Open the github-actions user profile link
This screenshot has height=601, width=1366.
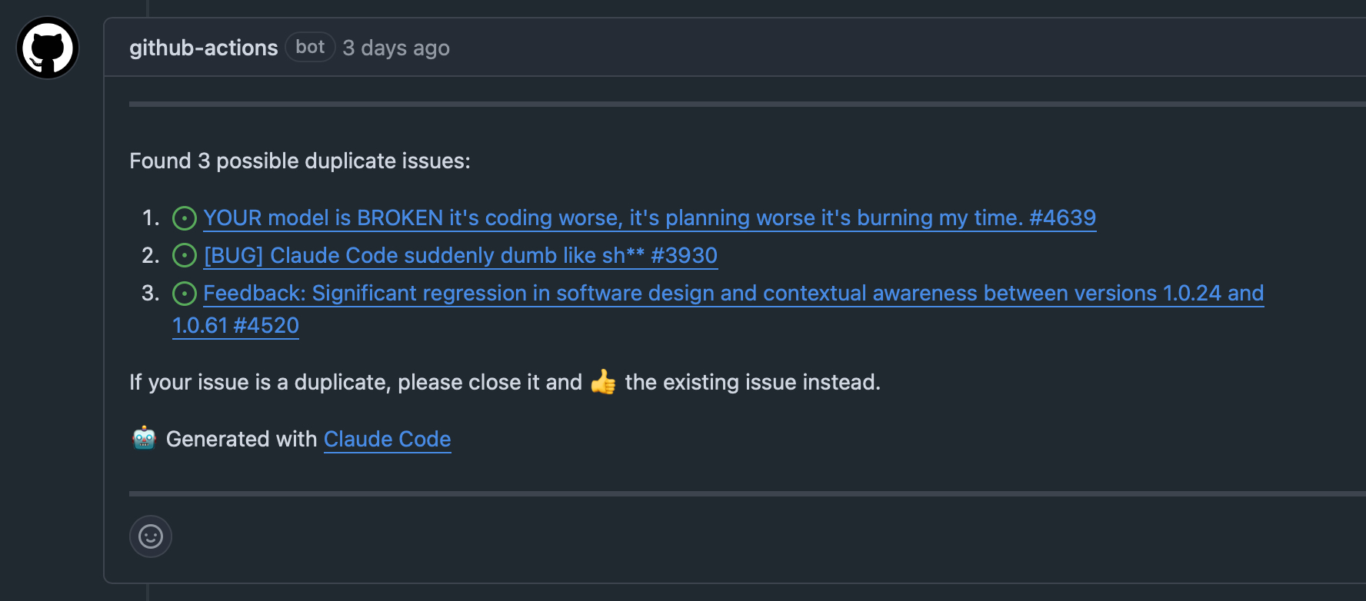(x=203, y=48)
